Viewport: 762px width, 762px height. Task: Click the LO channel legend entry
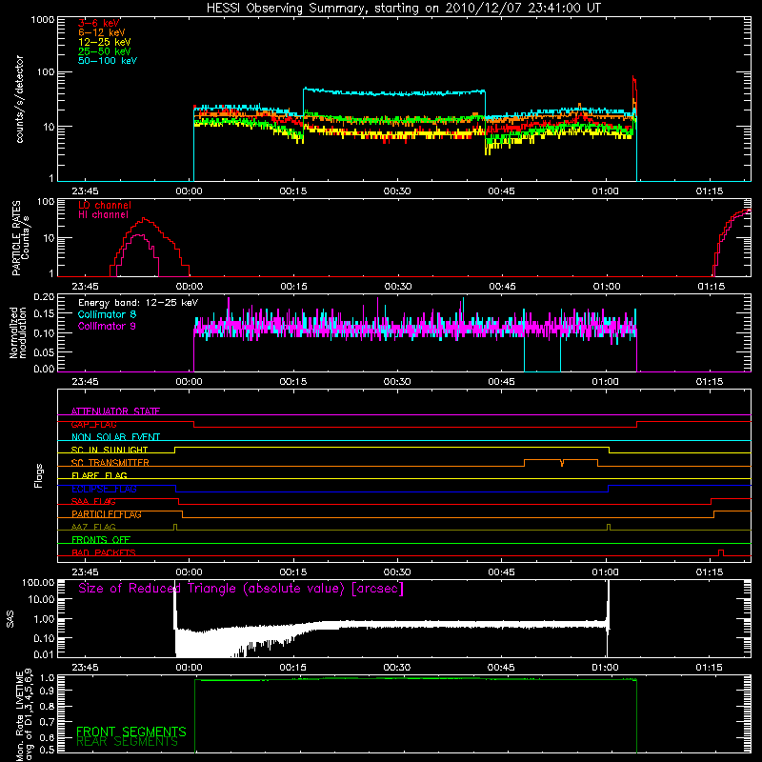[x=105, y=205]
